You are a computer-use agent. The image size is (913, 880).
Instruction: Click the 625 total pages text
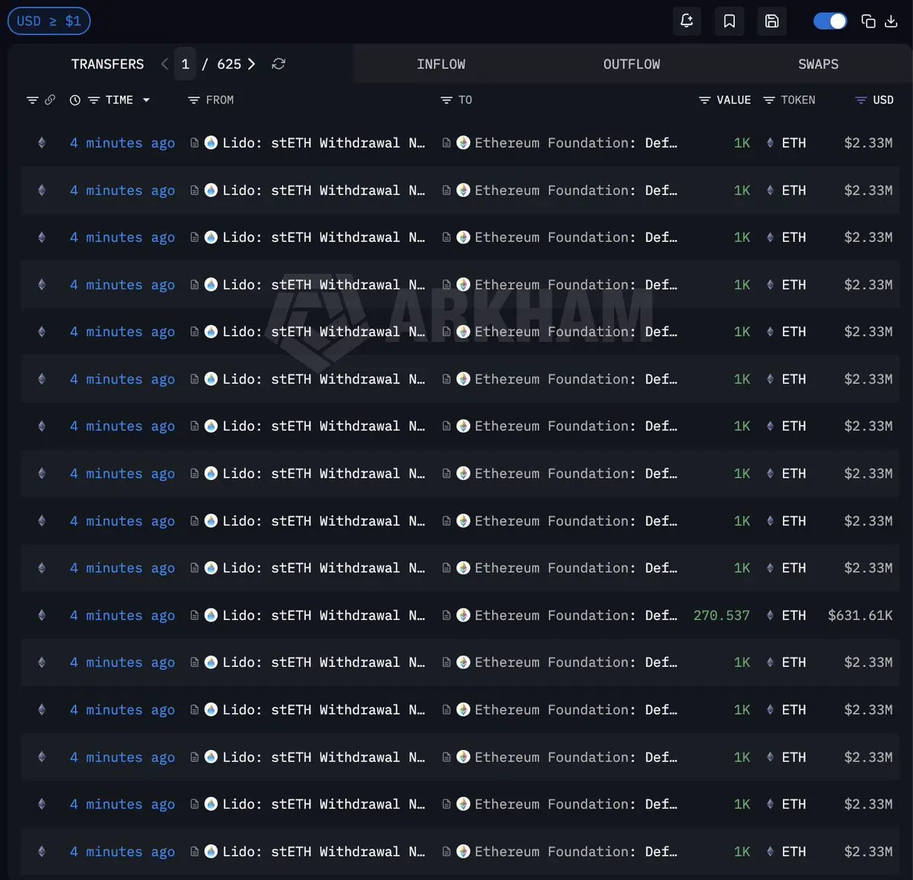click(229, 64)
